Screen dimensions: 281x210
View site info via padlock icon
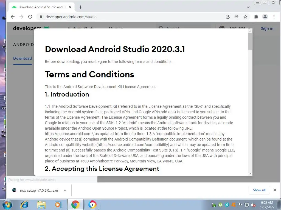[x=41, y=17]
